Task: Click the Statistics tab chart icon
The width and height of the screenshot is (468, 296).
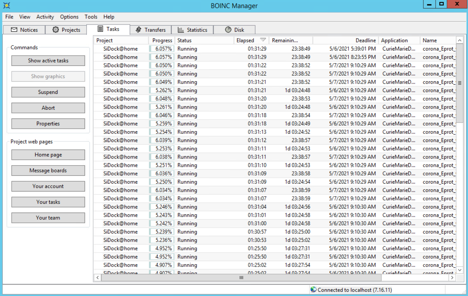Action: pyautogui.click(x=181, y=30)
